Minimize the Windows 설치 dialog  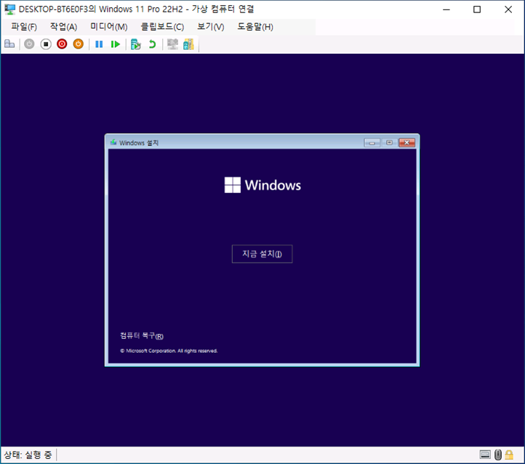tap(372, 143)
